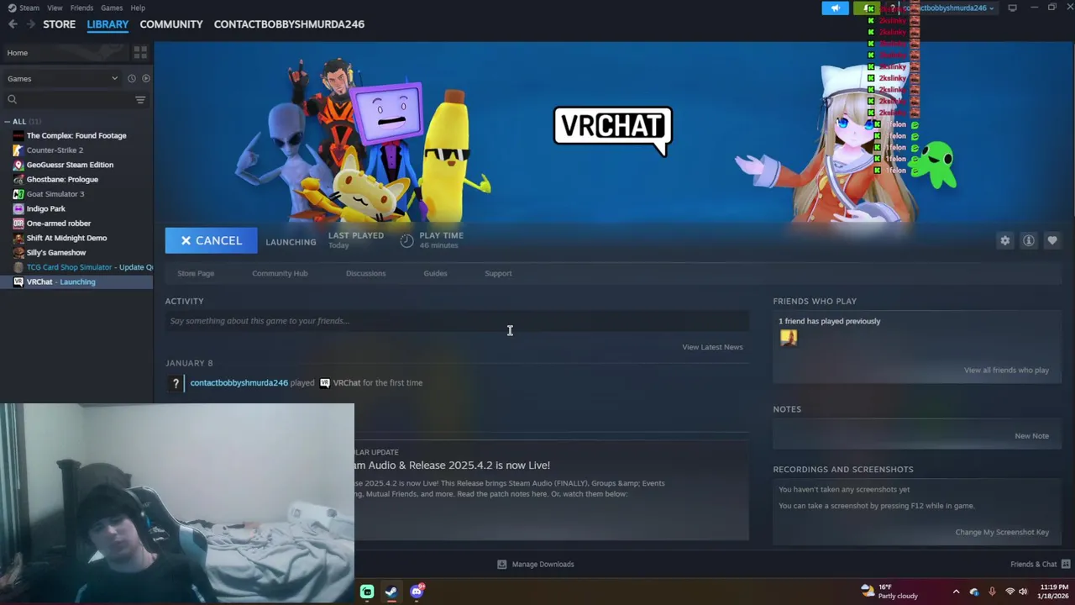This screenshot has height=605, width=1075.
Task: Switch to the LIBRARY tab
Action: pyautogui.click(x=107, y=24)
